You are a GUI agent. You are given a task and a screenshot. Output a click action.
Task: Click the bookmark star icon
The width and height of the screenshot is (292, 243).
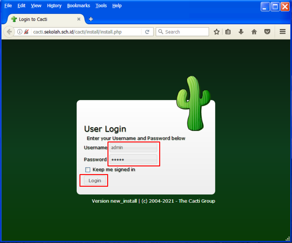[217, 32]
